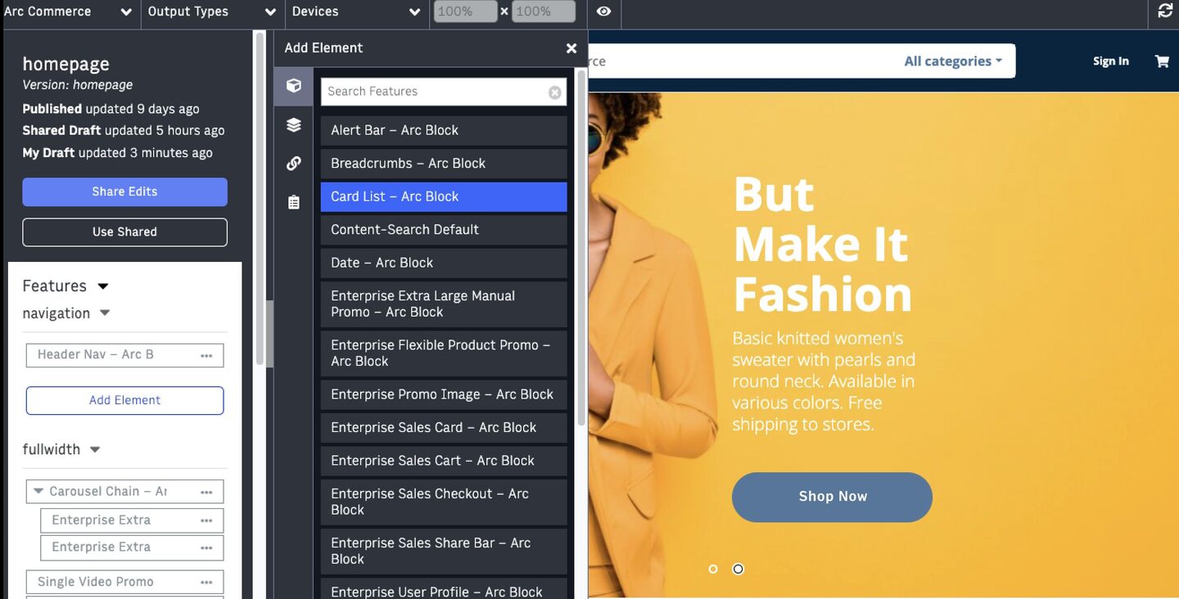
Task: Click the Search Features input field
Action: pos(434,92)
